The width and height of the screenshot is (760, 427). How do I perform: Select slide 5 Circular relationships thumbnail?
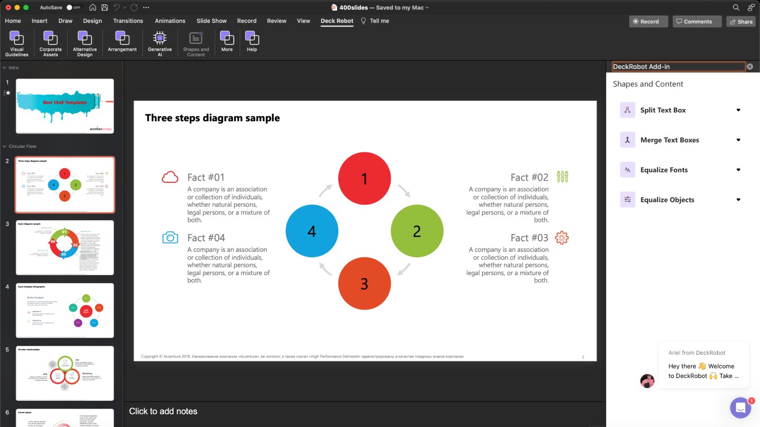coord(65,373)
